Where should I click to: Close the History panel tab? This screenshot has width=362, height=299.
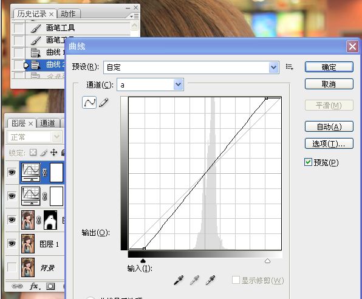[x=52, y=15]
